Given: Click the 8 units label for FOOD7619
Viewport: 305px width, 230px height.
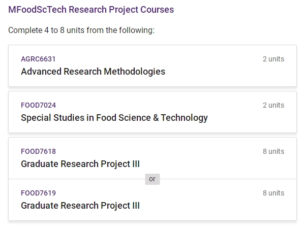Looking at the screenshot, I should click(x=273, y=193).
